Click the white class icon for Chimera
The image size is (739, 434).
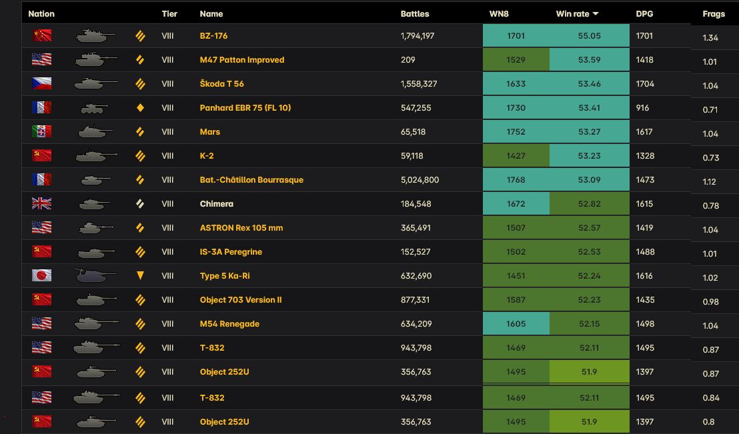click(x=140, y=204)
